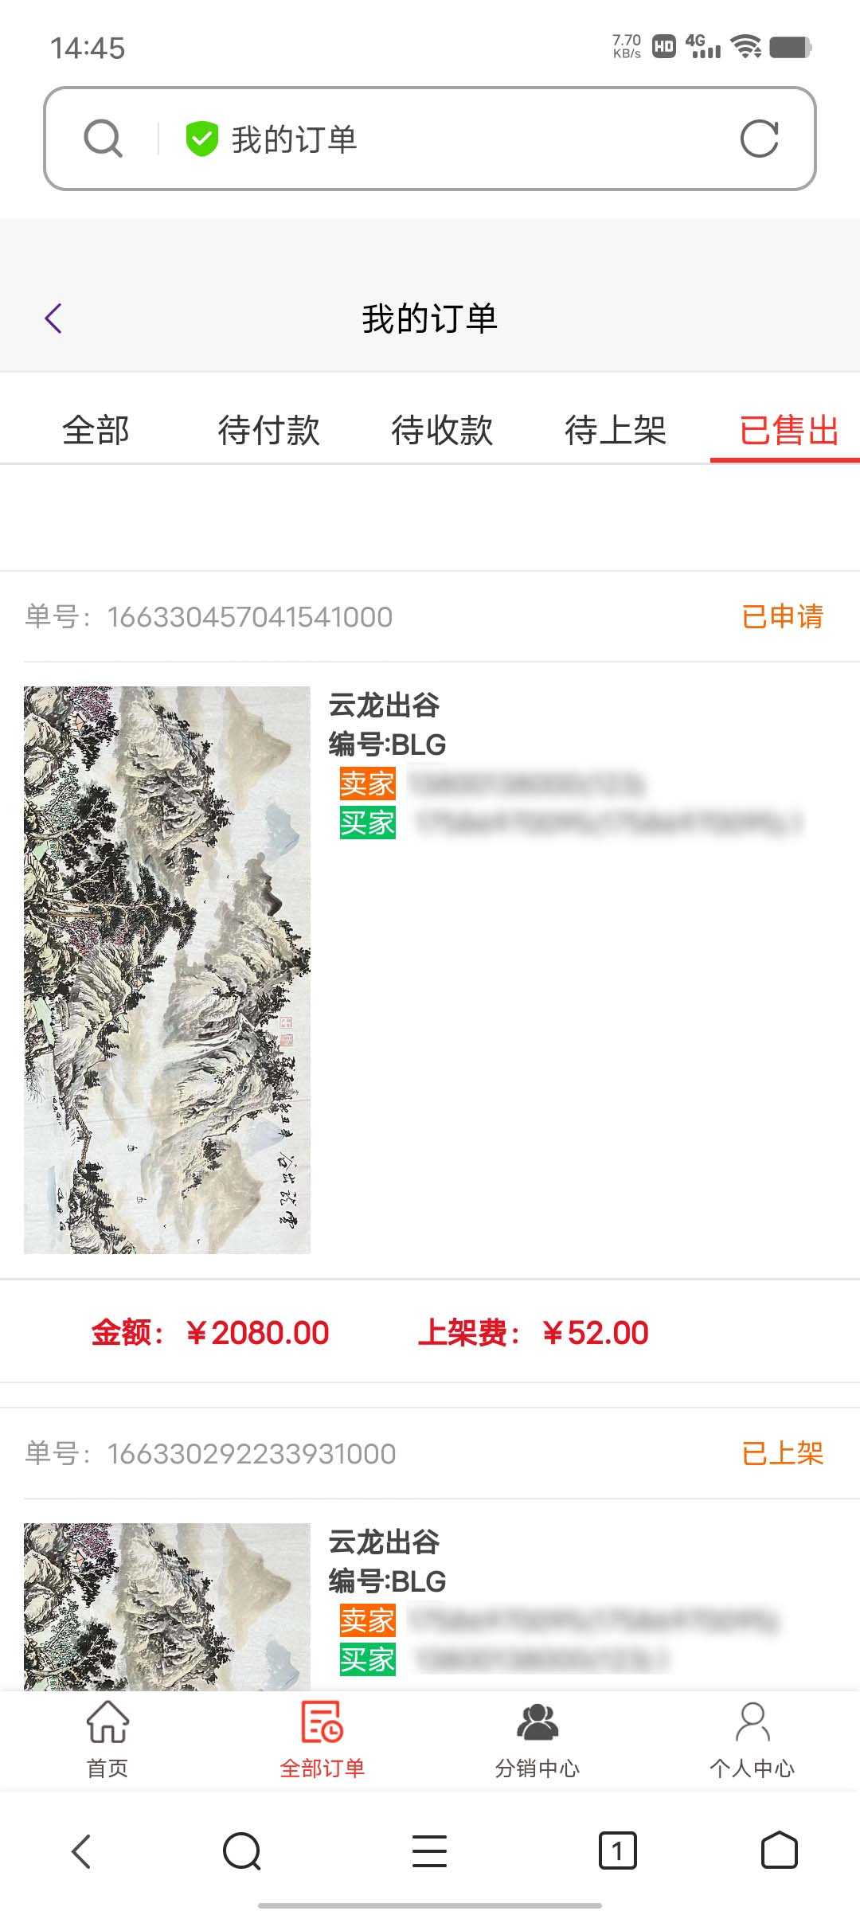Tap the green security shield icon
860x1911 pixels.
201,139
